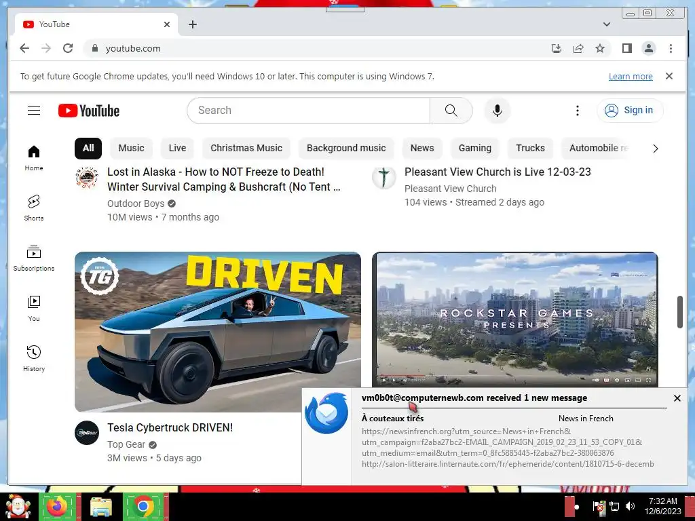Select the News filter chip
Viewport: 695px width, 521px height.
(x=422, y=148)
